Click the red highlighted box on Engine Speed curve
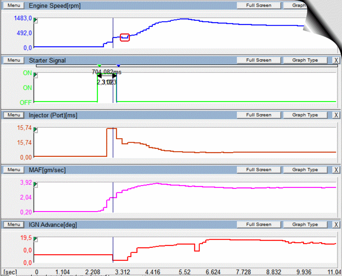Viewport: 342px width, 276px height. (x=125, y=37)
